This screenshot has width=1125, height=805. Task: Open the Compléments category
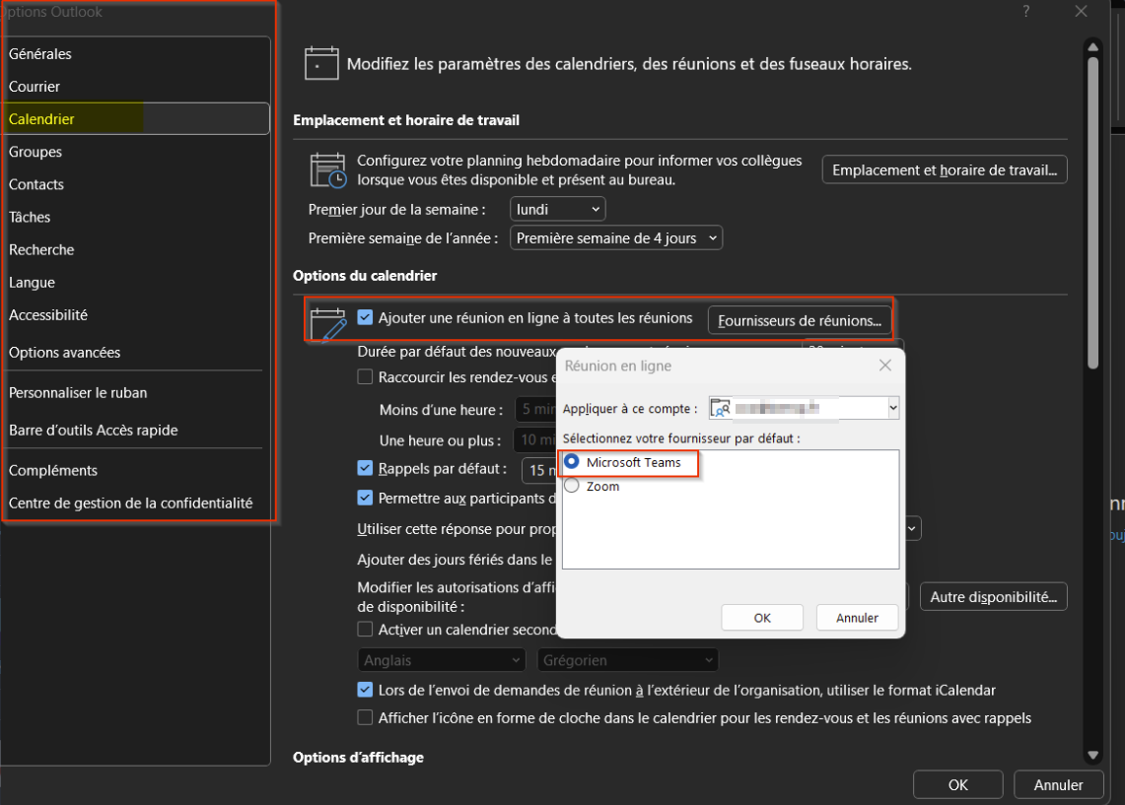(x=136, y=470)
